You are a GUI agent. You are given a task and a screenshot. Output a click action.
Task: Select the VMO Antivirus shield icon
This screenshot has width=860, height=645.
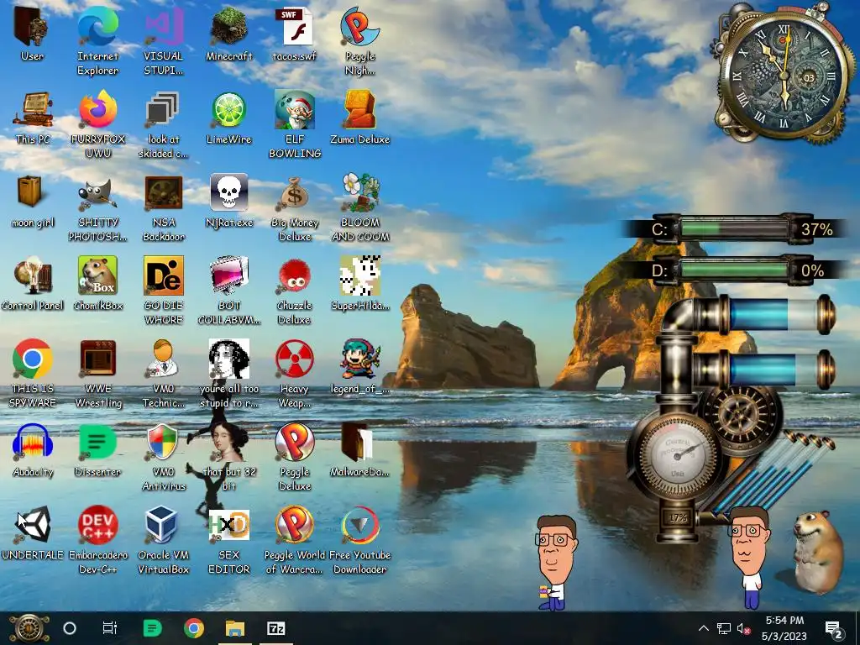pyautogui.click(x=163, y=442)
